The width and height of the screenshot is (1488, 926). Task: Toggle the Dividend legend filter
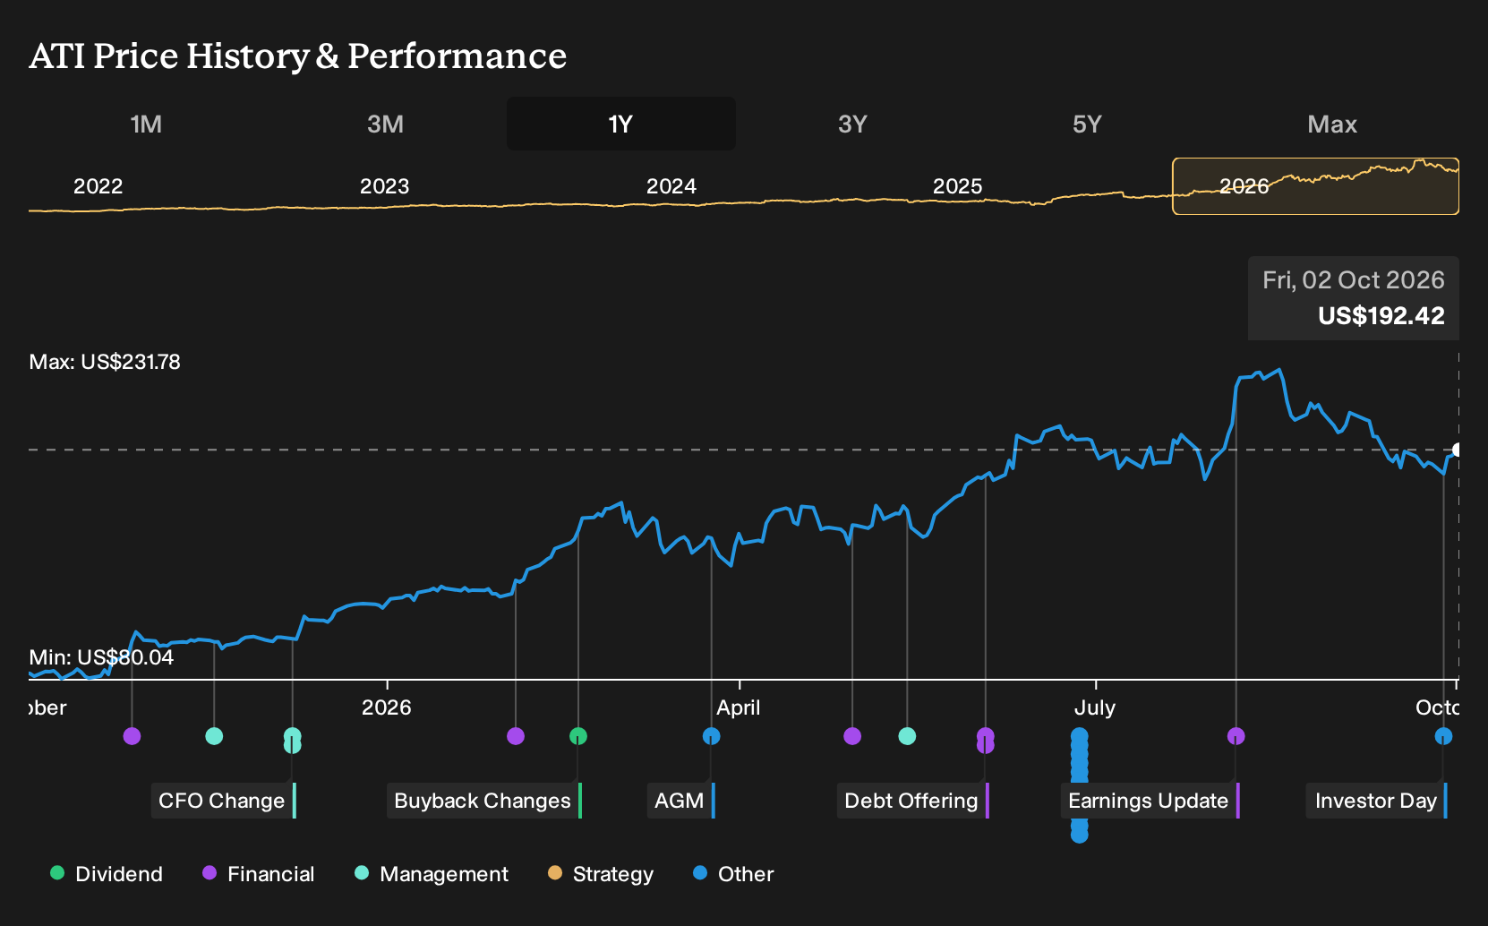pyautogui.click(x=107, y=874)
